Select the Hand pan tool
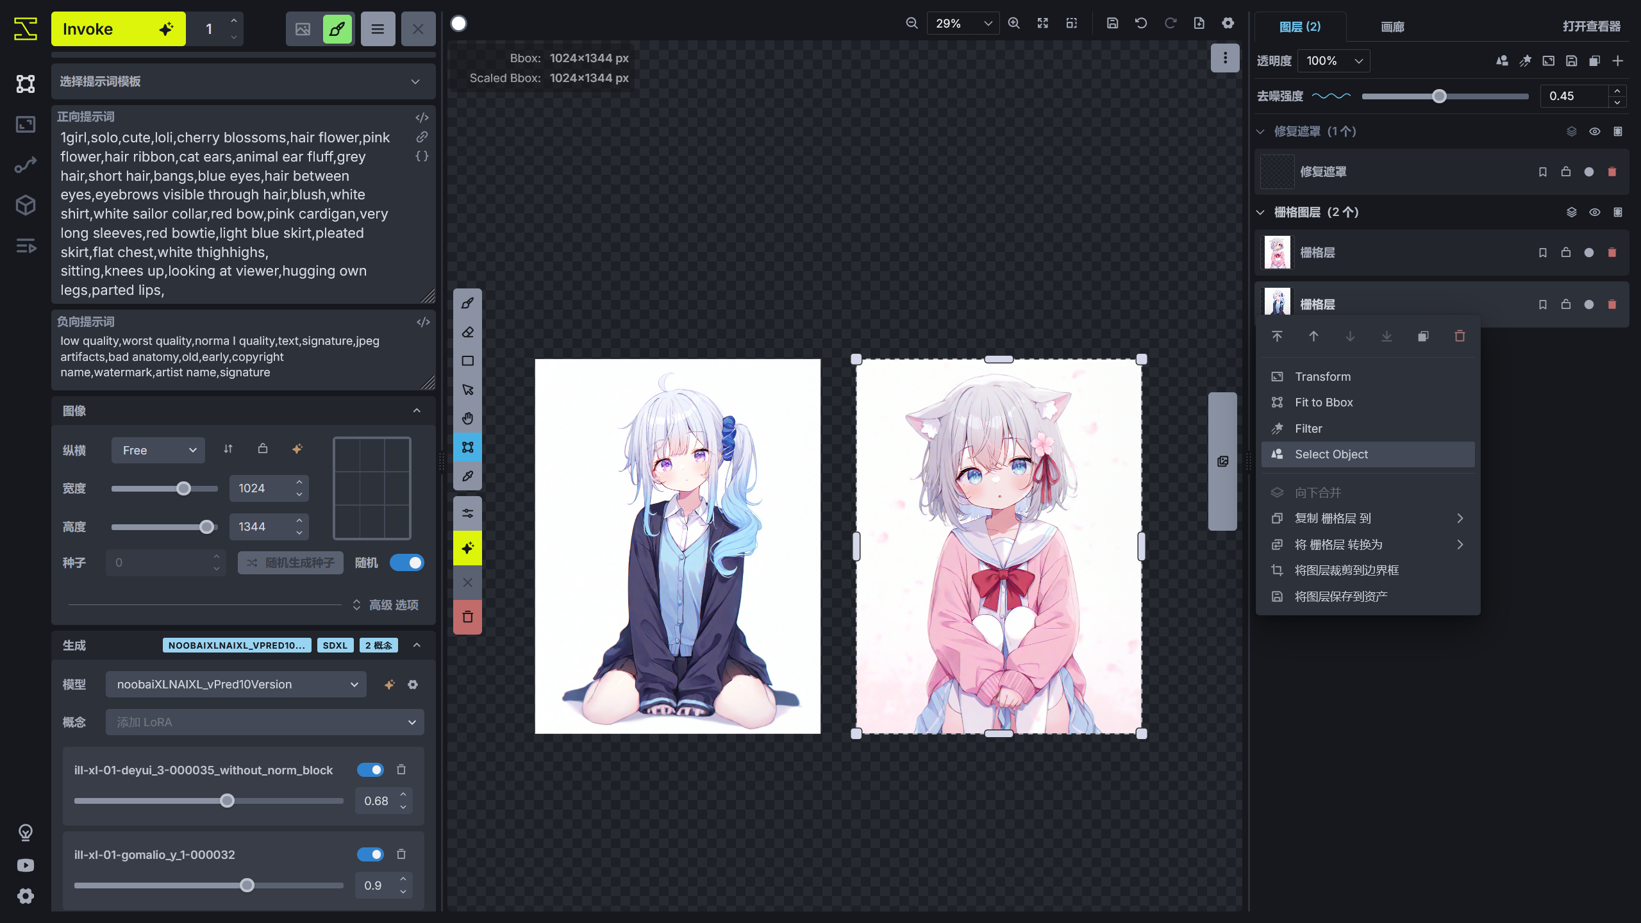This screenshot has width=1641, height=923. click(x=467, y=418)
